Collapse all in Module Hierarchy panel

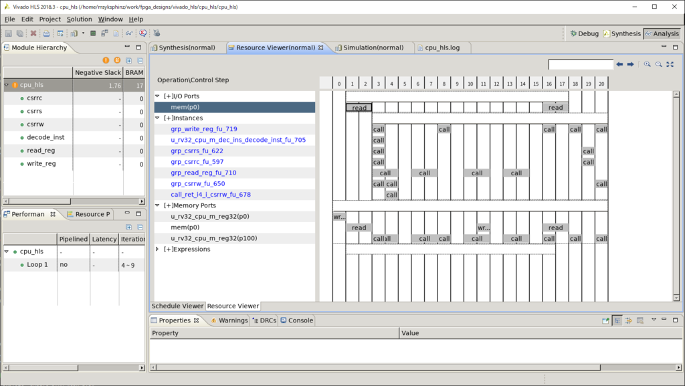(x=140, y=61)
